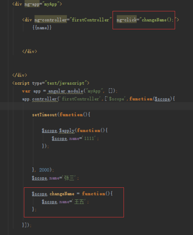193x235 pixels.
Task: Click the ng-controller attribute name
Action: pos(50,20)
